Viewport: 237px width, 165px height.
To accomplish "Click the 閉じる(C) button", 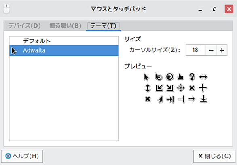I will point(214,156).
